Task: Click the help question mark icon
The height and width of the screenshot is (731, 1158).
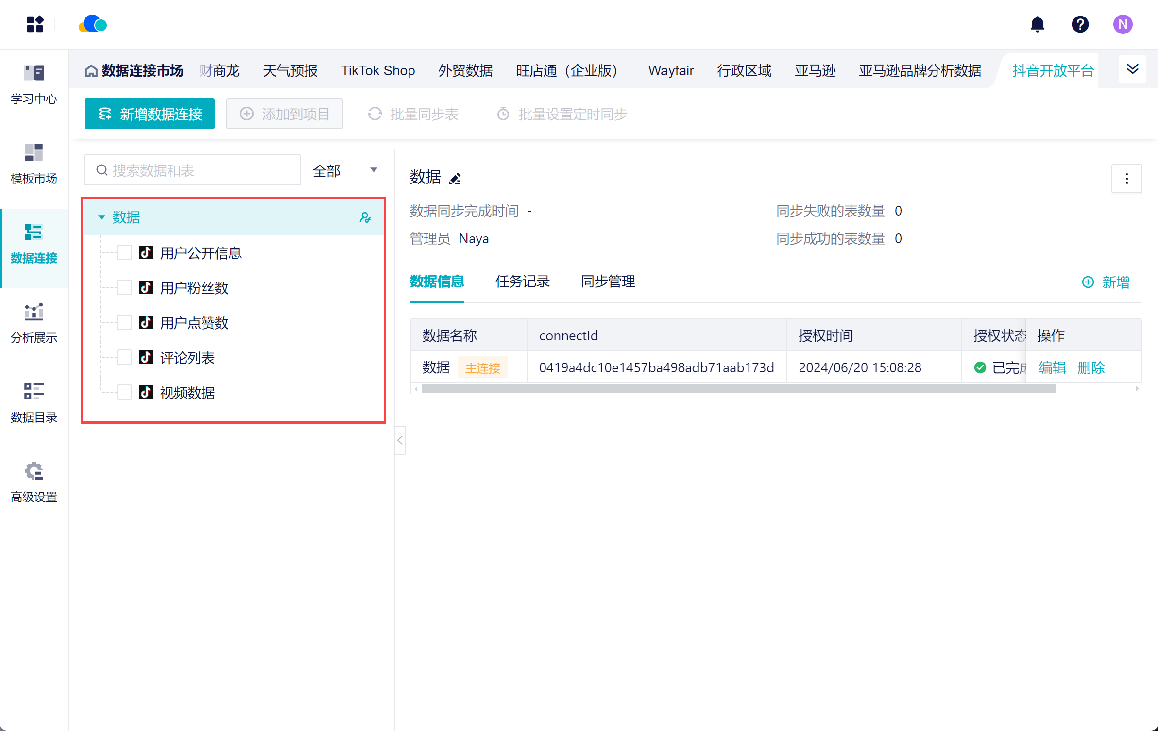Action: [x=1080, y=24]
